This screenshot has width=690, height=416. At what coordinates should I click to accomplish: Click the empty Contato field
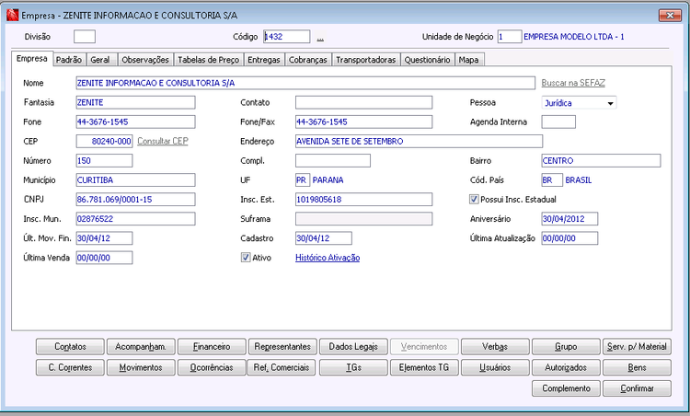pyautogui.click(x=364, y=102)
